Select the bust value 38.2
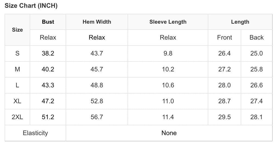This screenshot has height=146, width=278. 48,53
